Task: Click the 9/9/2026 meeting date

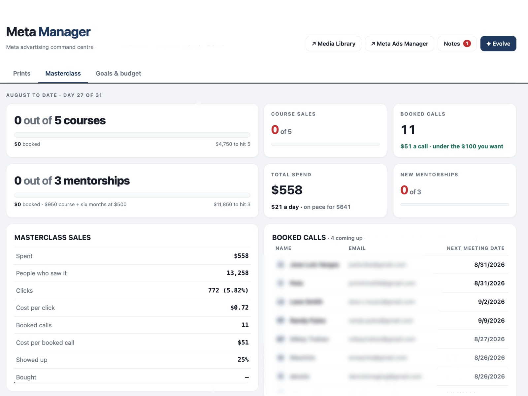Action: [491, 320]
